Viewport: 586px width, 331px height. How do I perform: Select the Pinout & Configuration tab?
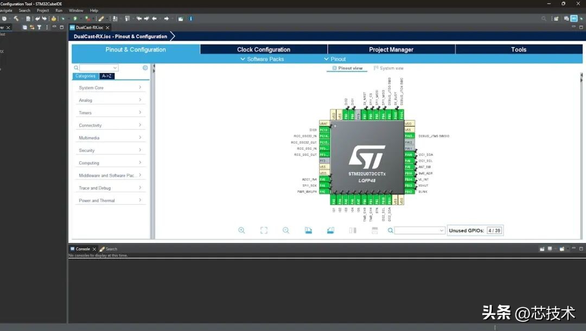(x=136, y=49)
